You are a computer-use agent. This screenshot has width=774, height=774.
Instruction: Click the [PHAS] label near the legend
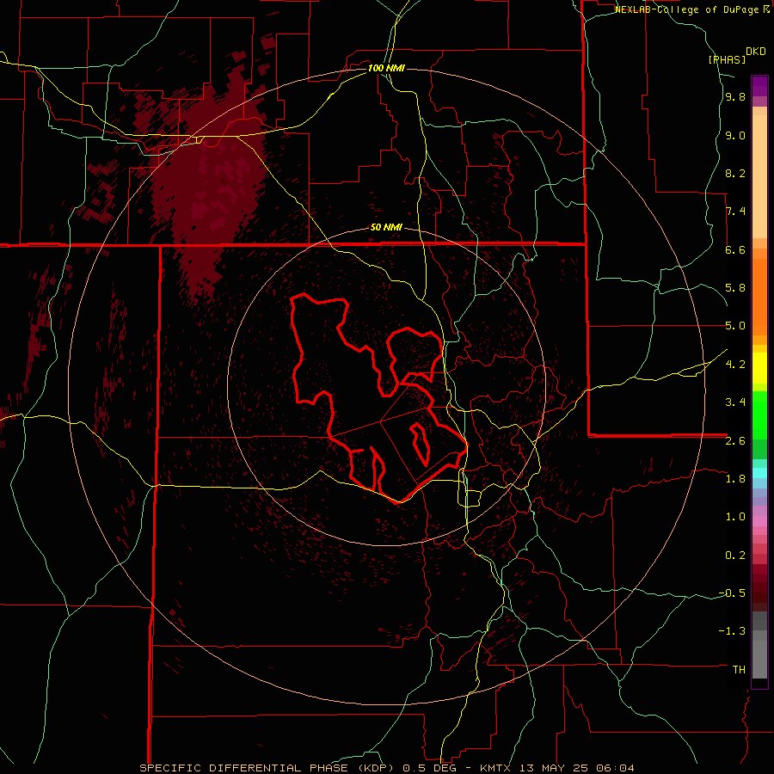point(727,59)
